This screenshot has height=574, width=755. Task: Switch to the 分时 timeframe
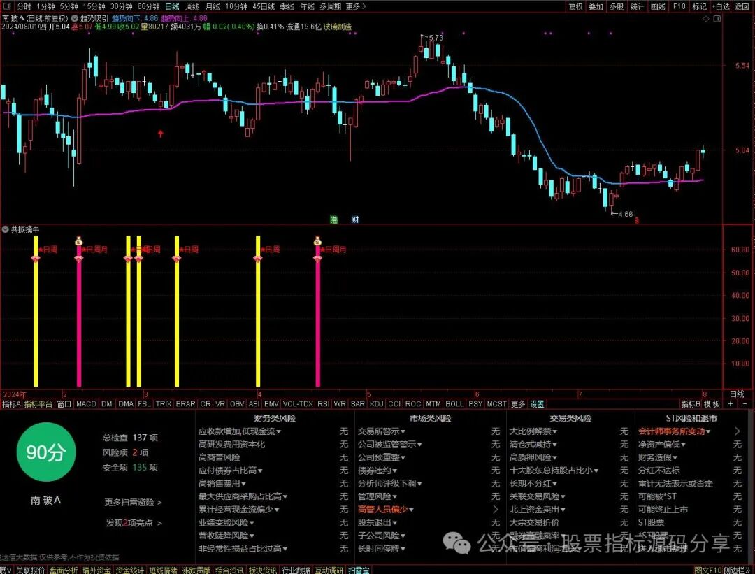pos(24,6)
